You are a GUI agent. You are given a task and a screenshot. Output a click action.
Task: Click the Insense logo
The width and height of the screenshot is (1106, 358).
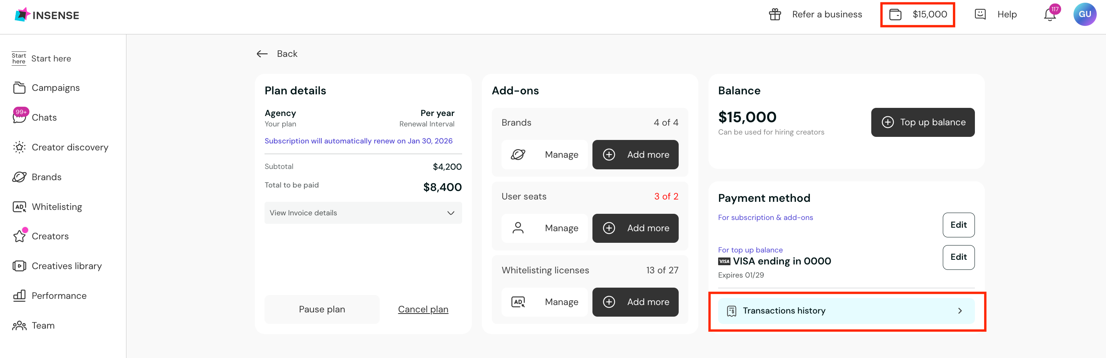(47, 15)
